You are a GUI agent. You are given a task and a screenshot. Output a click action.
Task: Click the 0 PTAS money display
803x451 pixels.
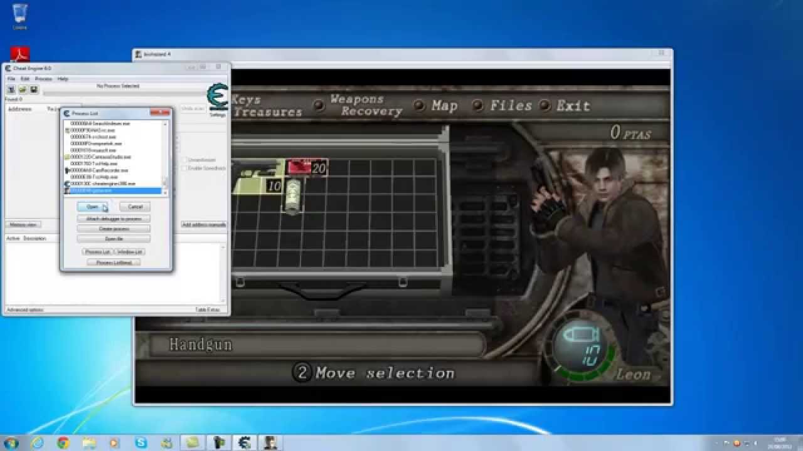coord(630,132)
